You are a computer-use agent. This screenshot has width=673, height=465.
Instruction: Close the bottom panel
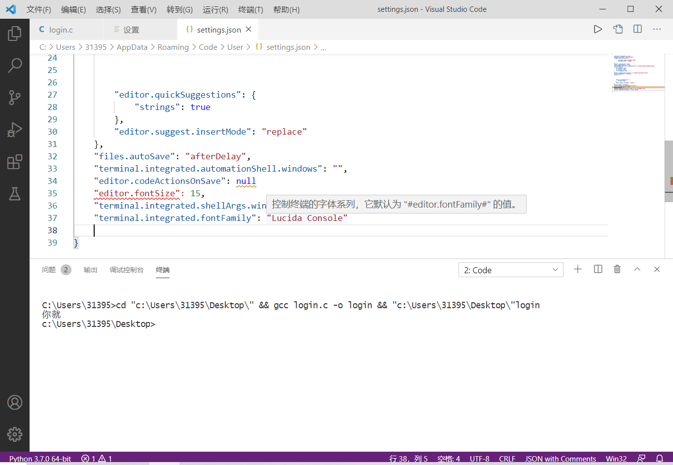(x=657, y=269)
